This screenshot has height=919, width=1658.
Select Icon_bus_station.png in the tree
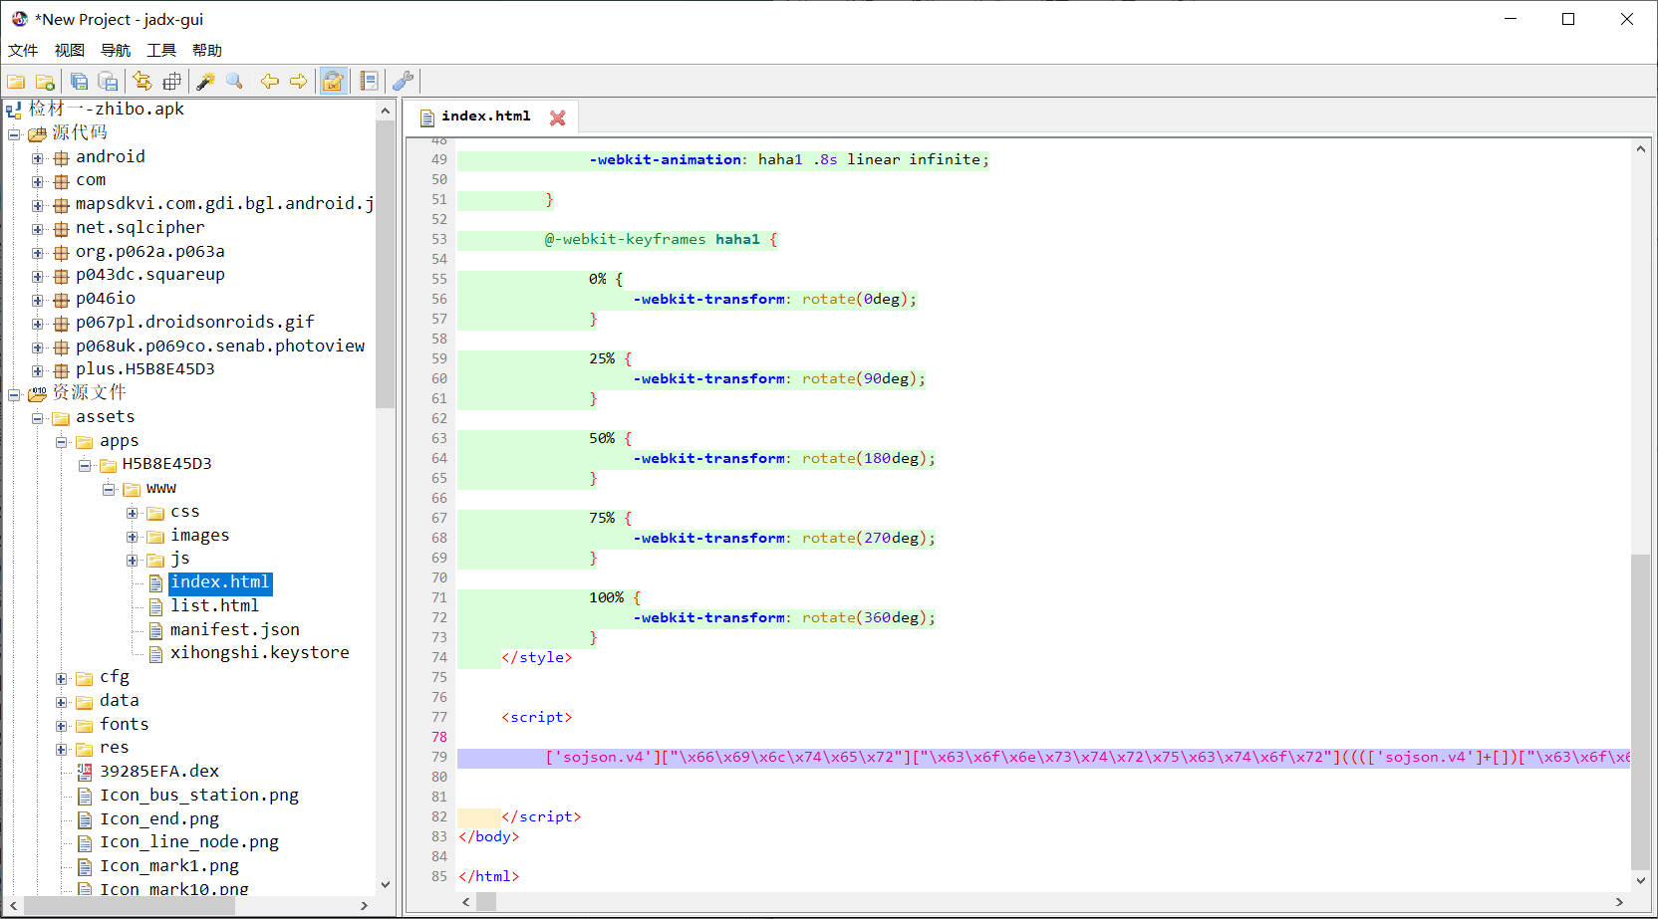pyautogui.click(x=199, y=795)
